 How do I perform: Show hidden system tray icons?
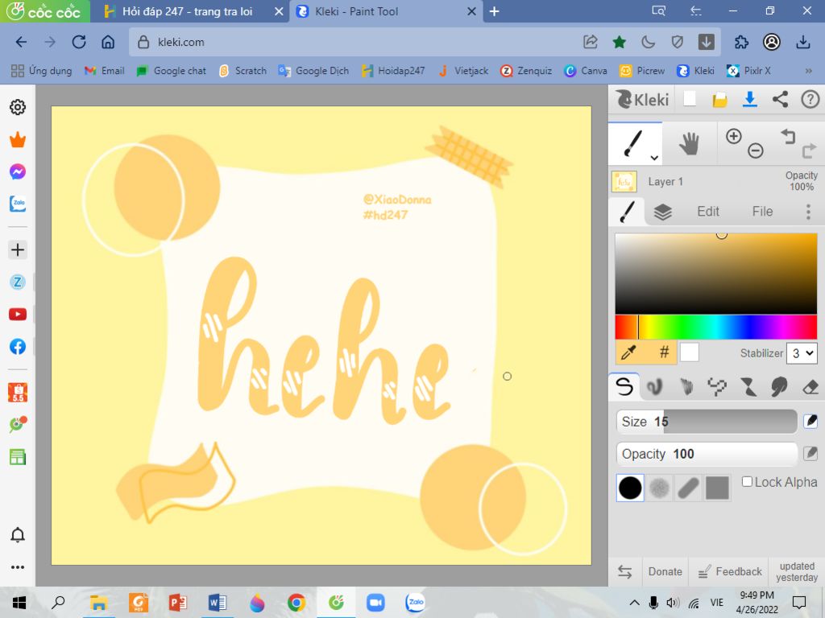coord(634,603)
